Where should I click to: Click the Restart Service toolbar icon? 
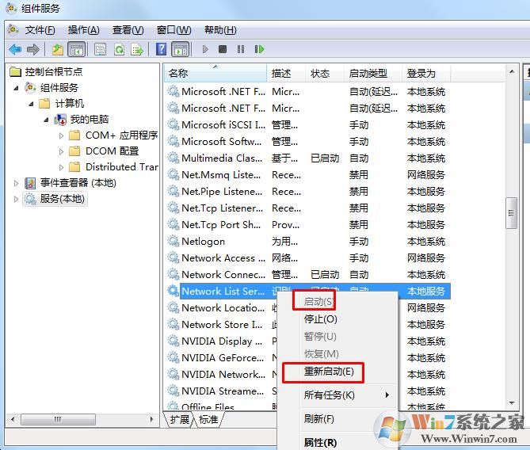tap(259, 49)
